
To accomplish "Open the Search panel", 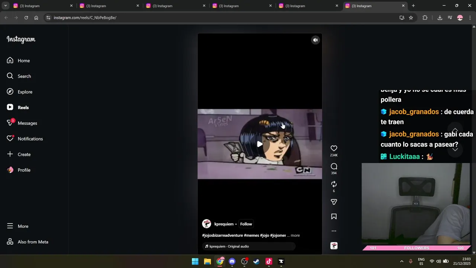I will coord(19,76).
